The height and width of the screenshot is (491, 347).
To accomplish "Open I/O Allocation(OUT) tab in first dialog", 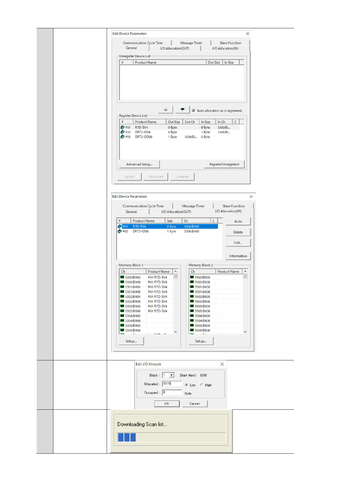I will (x=174, y=48).
